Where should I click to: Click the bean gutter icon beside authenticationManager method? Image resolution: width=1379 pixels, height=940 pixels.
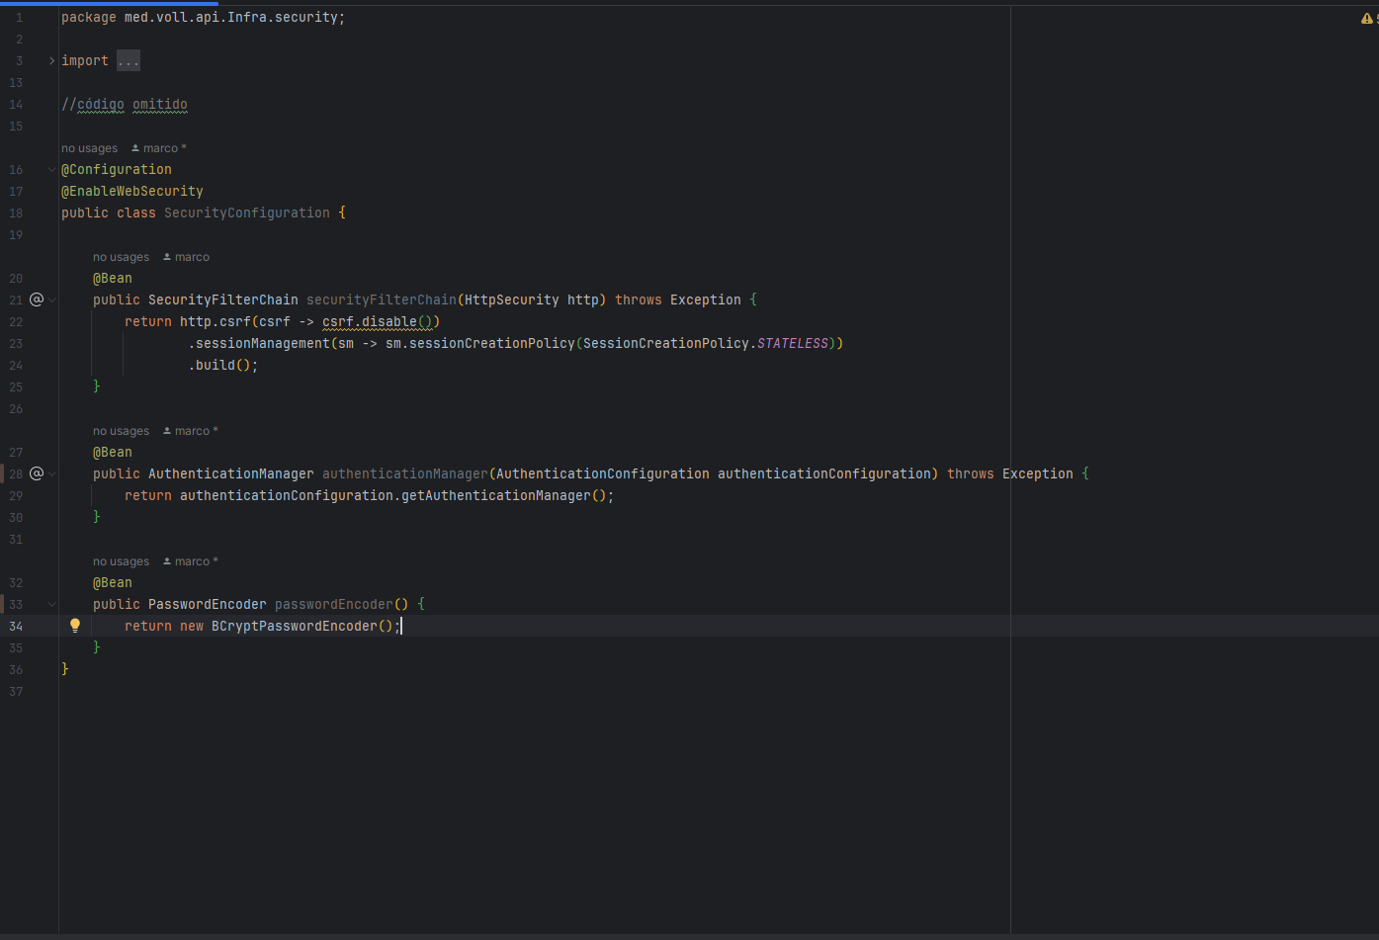37,473
